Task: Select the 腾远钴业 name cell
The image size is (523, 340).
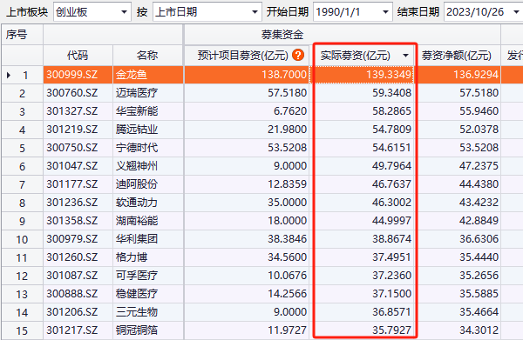Action: (x=148, y=130)
